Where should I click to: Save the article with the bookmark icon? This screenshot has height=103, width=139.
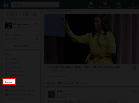point(135,68)
